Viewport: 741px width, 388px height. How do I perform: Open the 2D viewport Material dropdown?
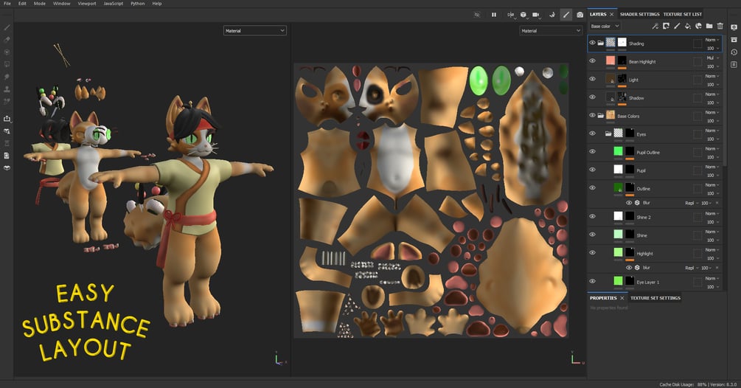pyautogui.click(x=551, y=31)
